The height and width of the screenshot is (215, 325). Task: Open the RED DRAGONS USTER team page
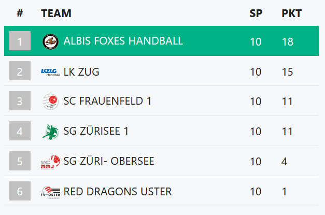coord(118,191)
